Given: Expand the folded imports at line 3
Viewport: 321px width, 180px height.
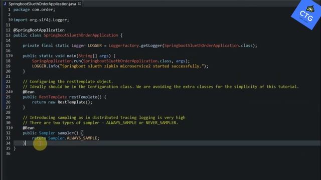Looking at the screenshot, I should click(x=12, y=20).
